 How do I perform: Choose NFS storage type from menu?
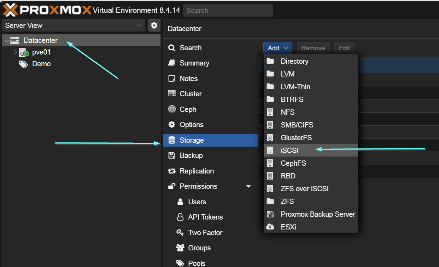click(x=287, y=112)
